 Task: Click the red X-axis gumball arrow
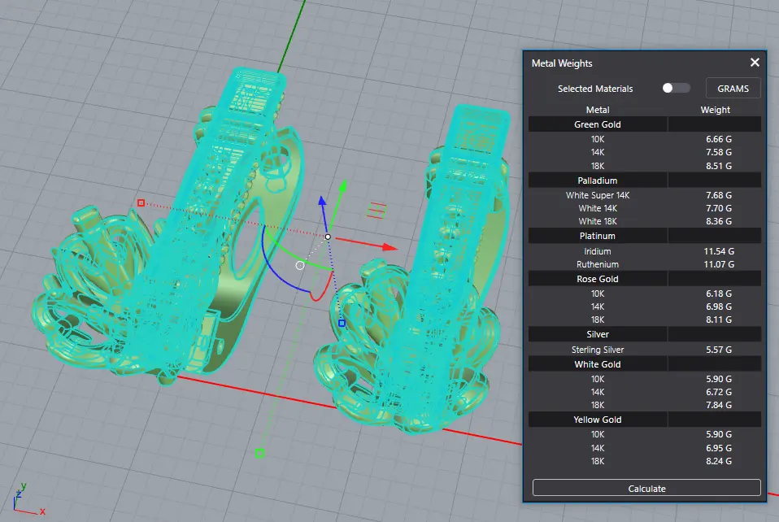(x=389, y=246)
